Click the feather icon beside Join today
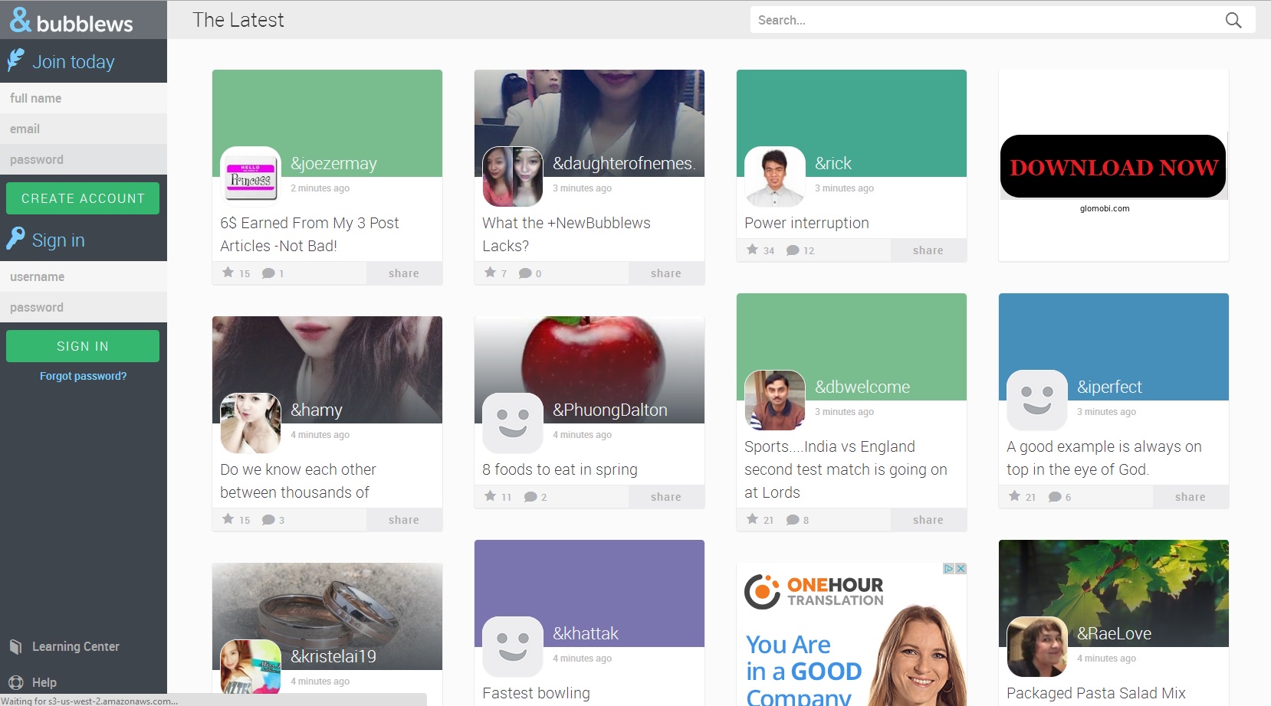The width and height of the screenshot is (1271, 706). pos(15,60)
